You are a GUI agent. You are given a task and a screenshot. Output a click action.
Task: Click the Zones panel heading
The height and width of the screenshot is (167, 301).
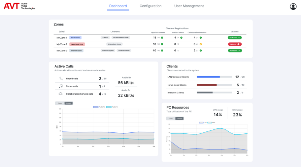pyautogui.click(x=59, y=24)
